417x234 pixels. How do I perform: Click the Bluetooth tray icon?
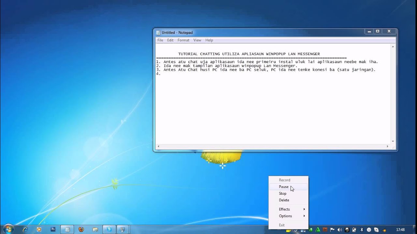(x=362, y=230)
